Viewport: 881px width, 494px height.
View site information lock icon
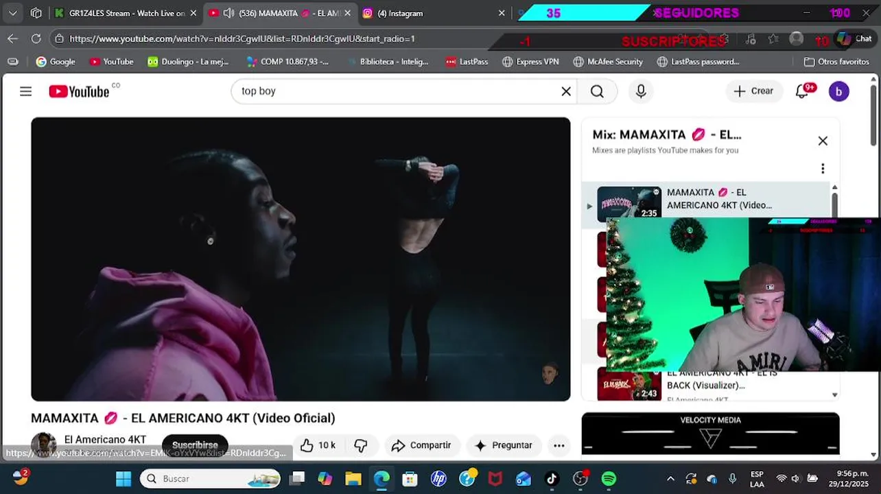coord(59,39)
